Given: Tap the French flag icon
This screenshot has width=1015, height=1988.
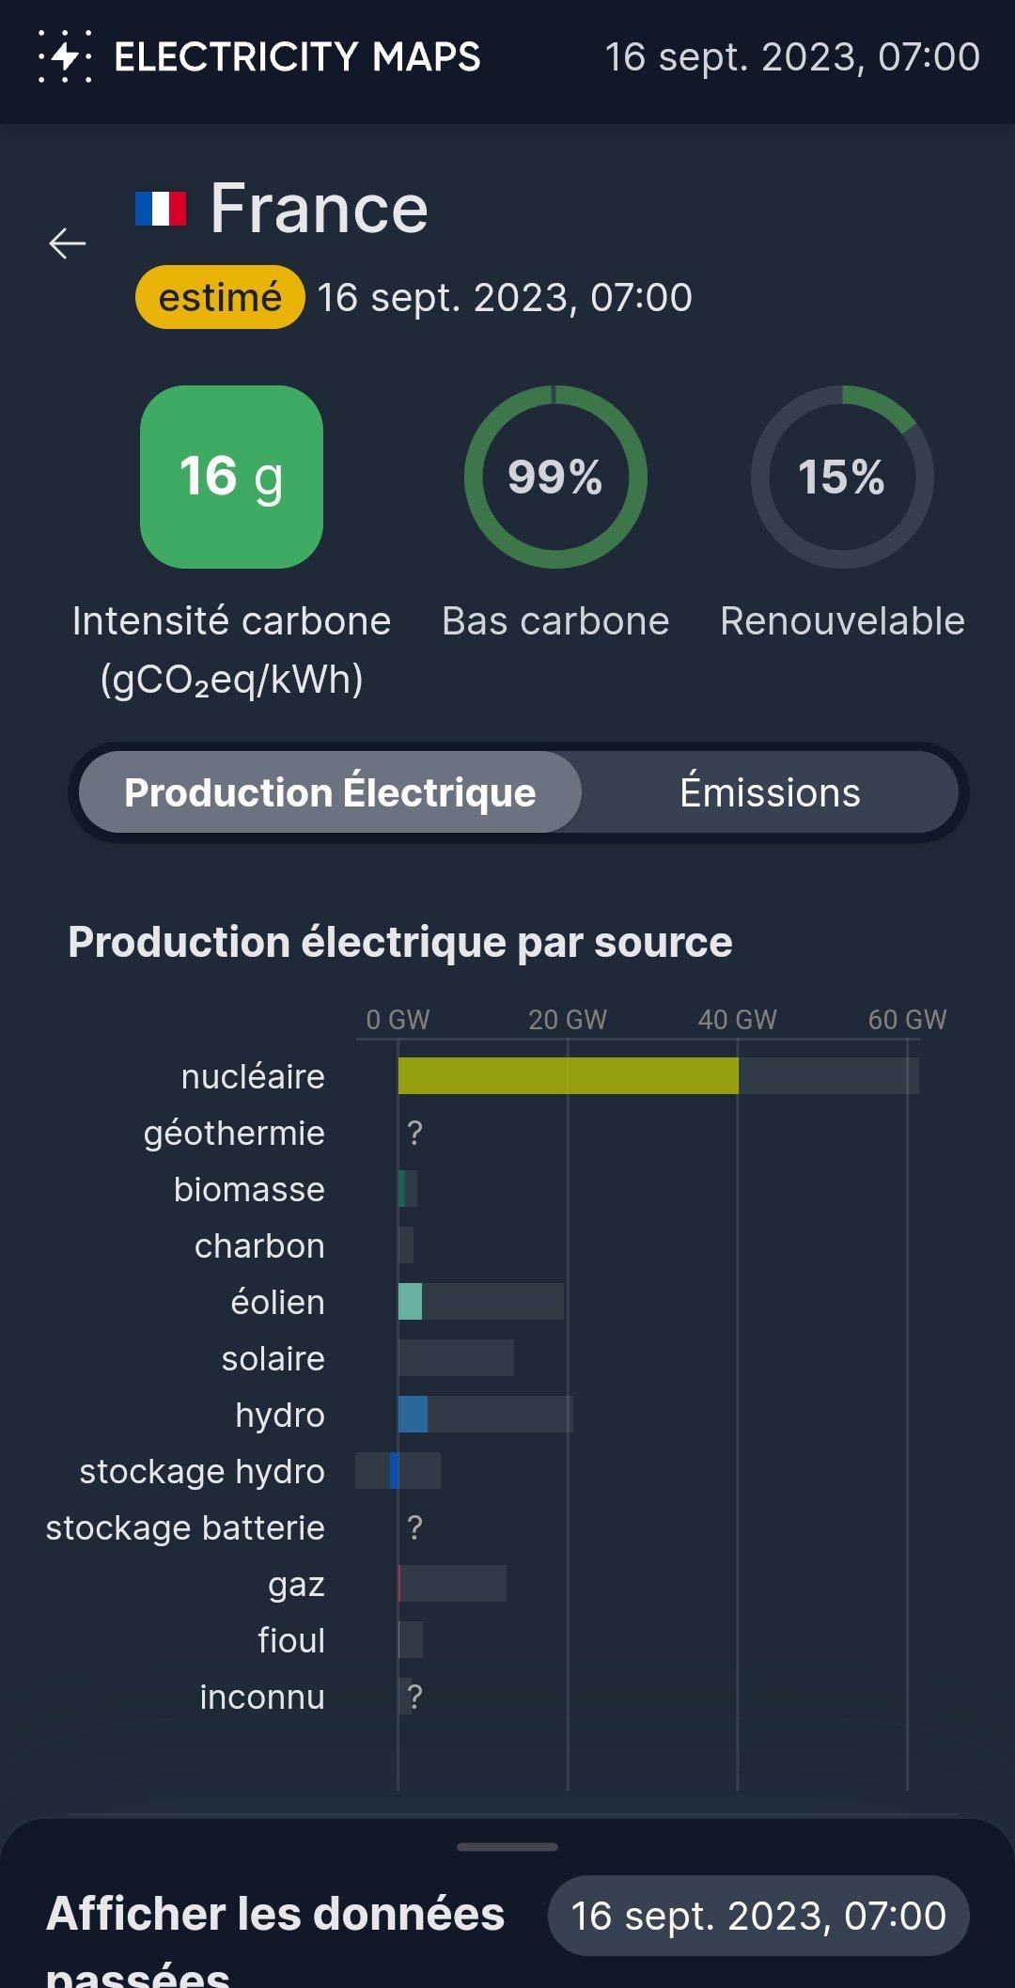Looking at the screenshot, I should click(x=161, y=209).
